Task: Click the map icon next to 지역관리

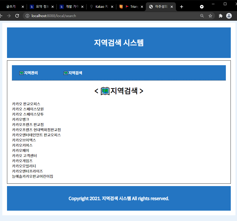Action: pos(21,73)
